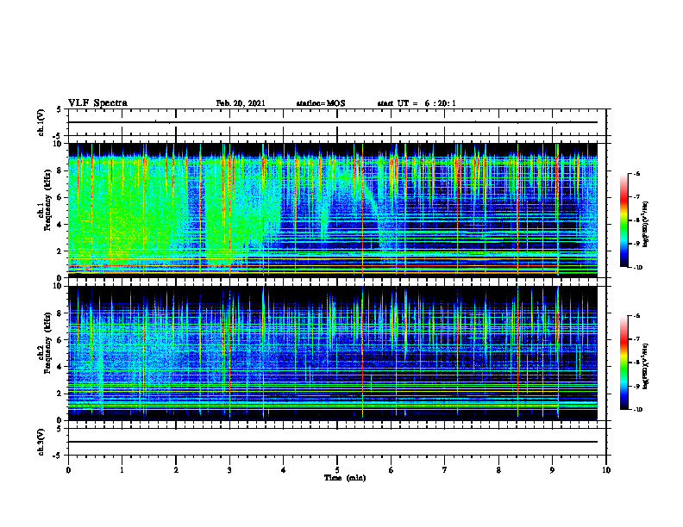This screenshot has height=527, width=683.
Task: Click the "8" tick on time axis
Action: (x=498, y=470)
